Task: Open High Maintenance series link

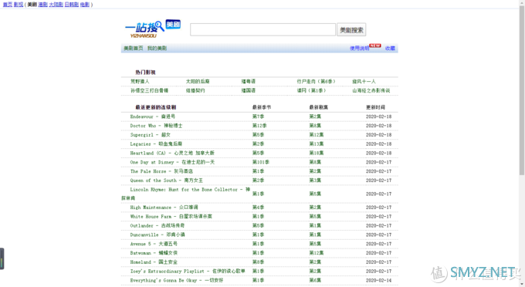Action: coord(164,208)
